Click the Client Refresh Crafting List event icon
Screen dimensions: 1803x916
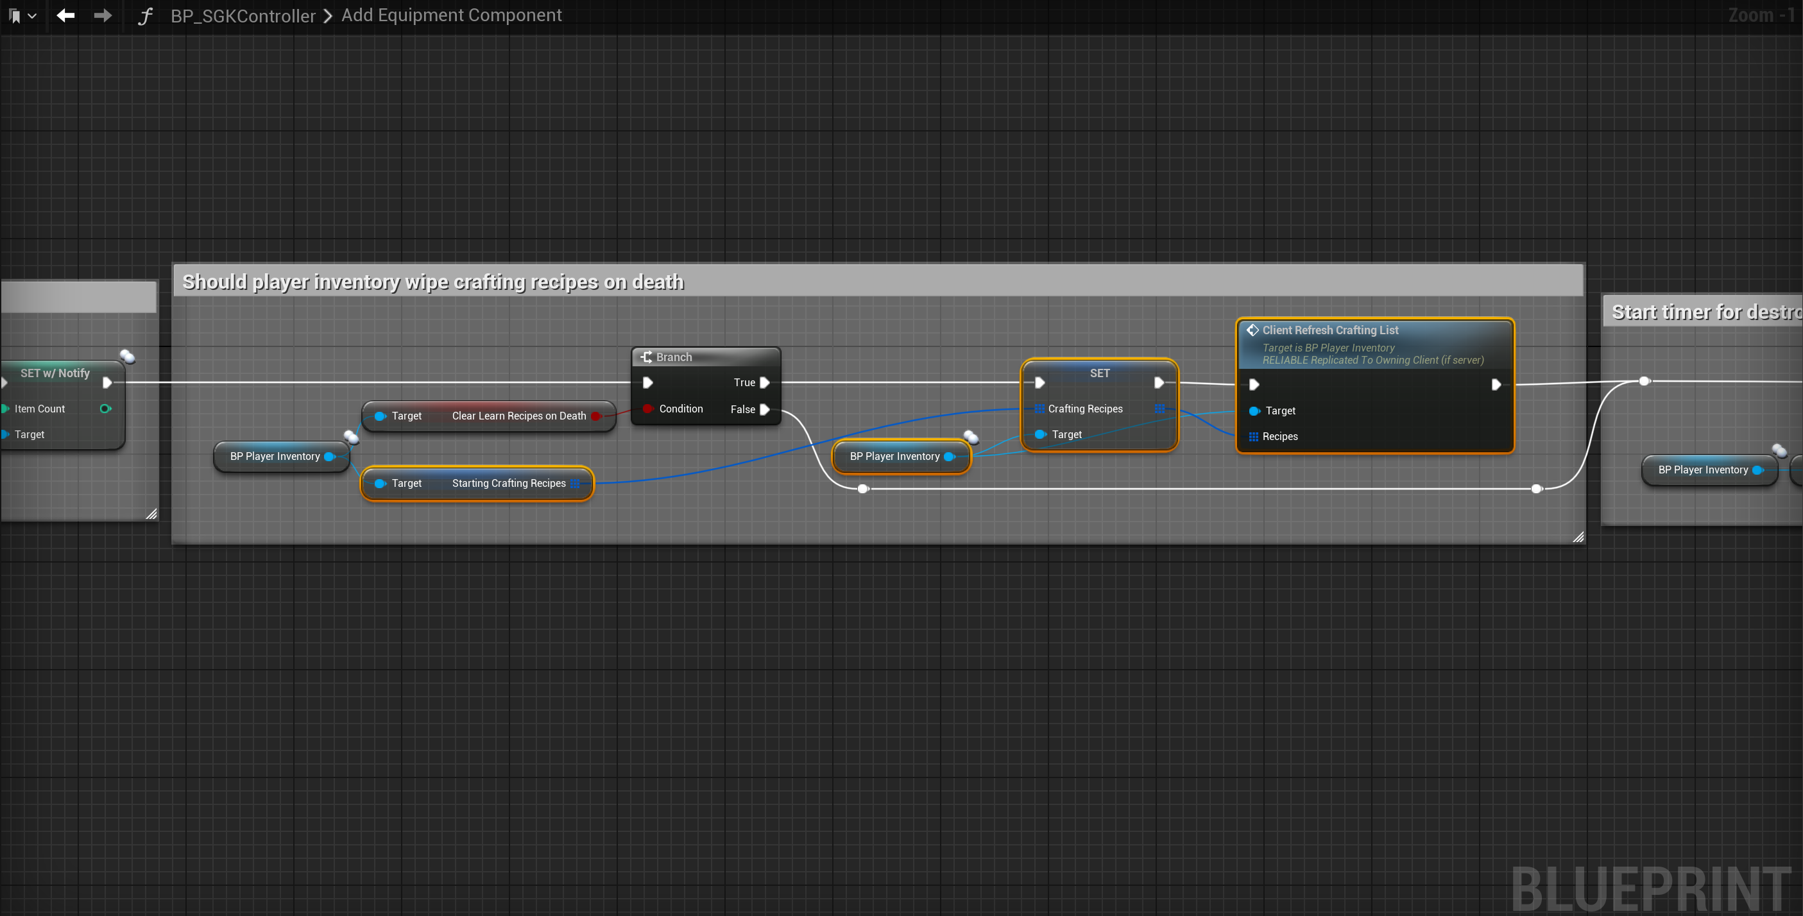point(1252,330)
